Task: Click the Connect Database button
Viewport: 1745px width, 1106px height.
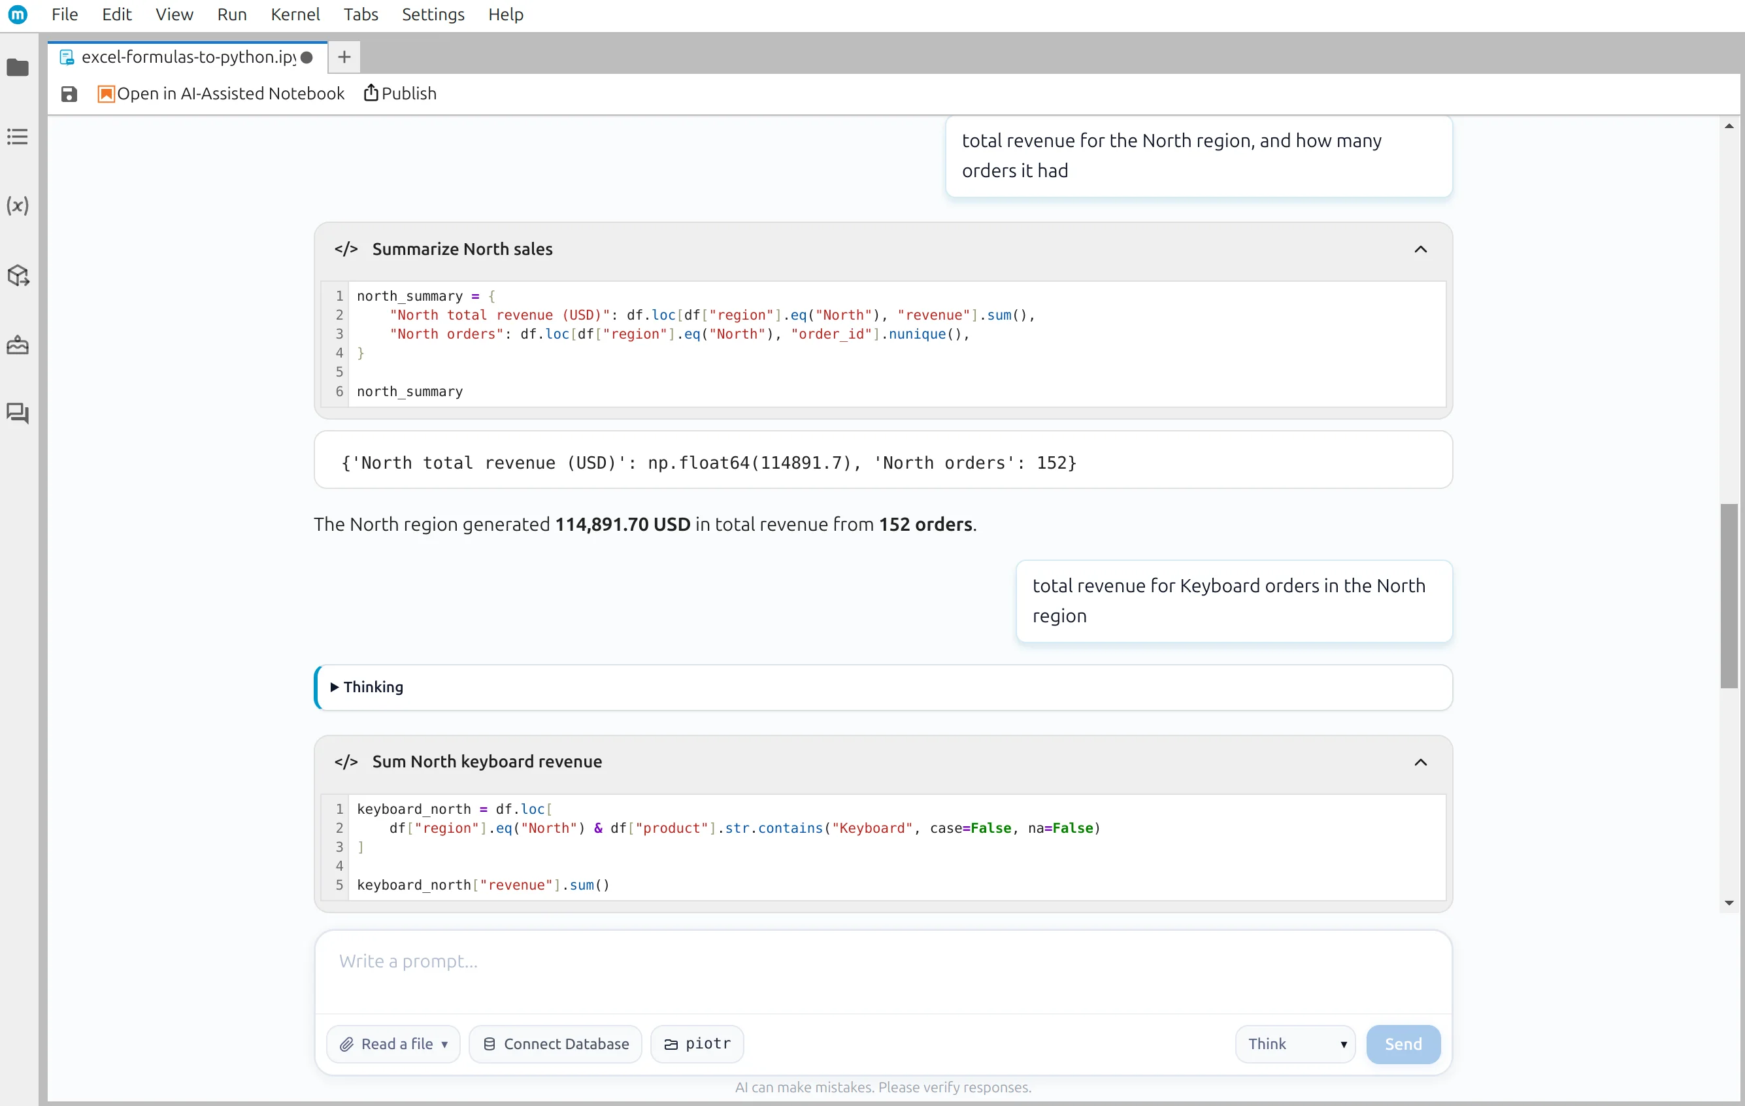Action: click(556, 1045)
